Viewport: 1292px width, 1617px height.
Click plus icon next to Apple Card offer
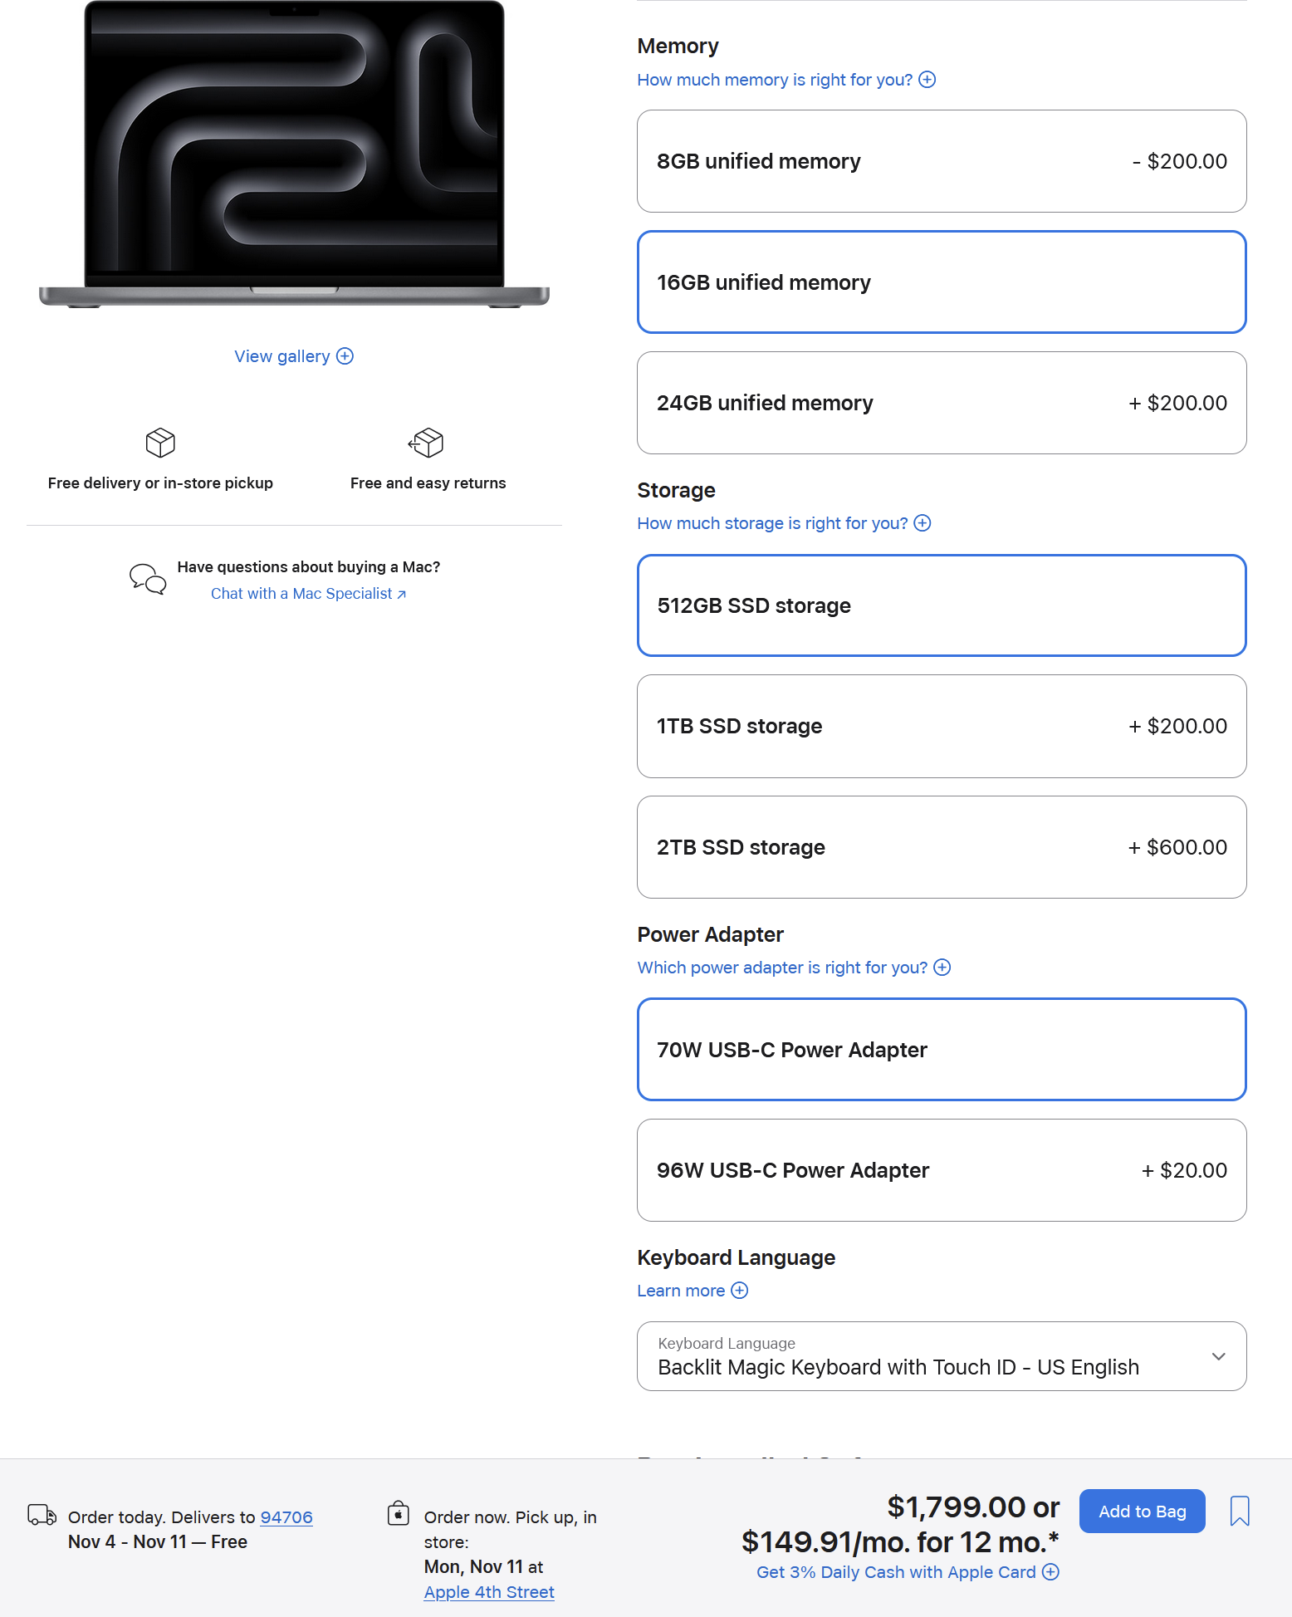click(1050, 1572)
